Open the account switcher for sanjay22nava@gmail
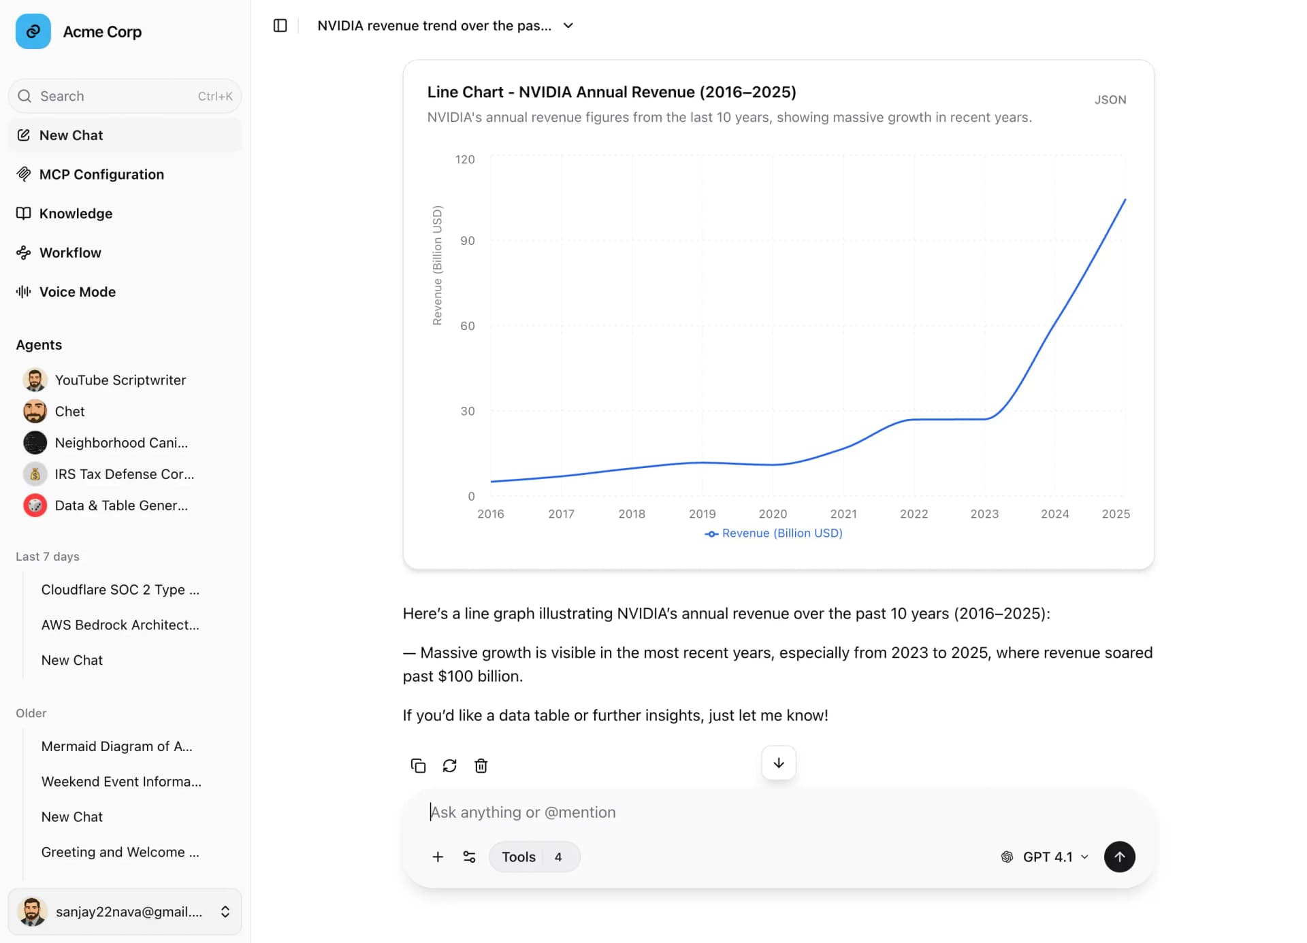 (x=125, y=912)
